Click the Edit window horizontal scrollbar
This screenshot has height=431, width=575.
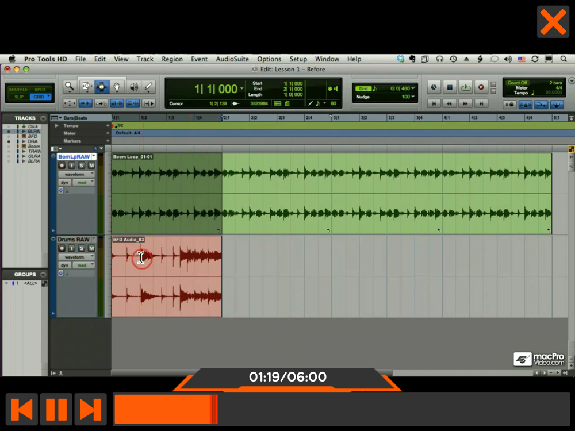pyautogui.click(x=252, y=373)
